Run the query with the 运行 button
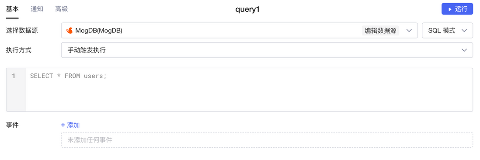The height and width of the screenshot is (160, 480). (457, 9)
